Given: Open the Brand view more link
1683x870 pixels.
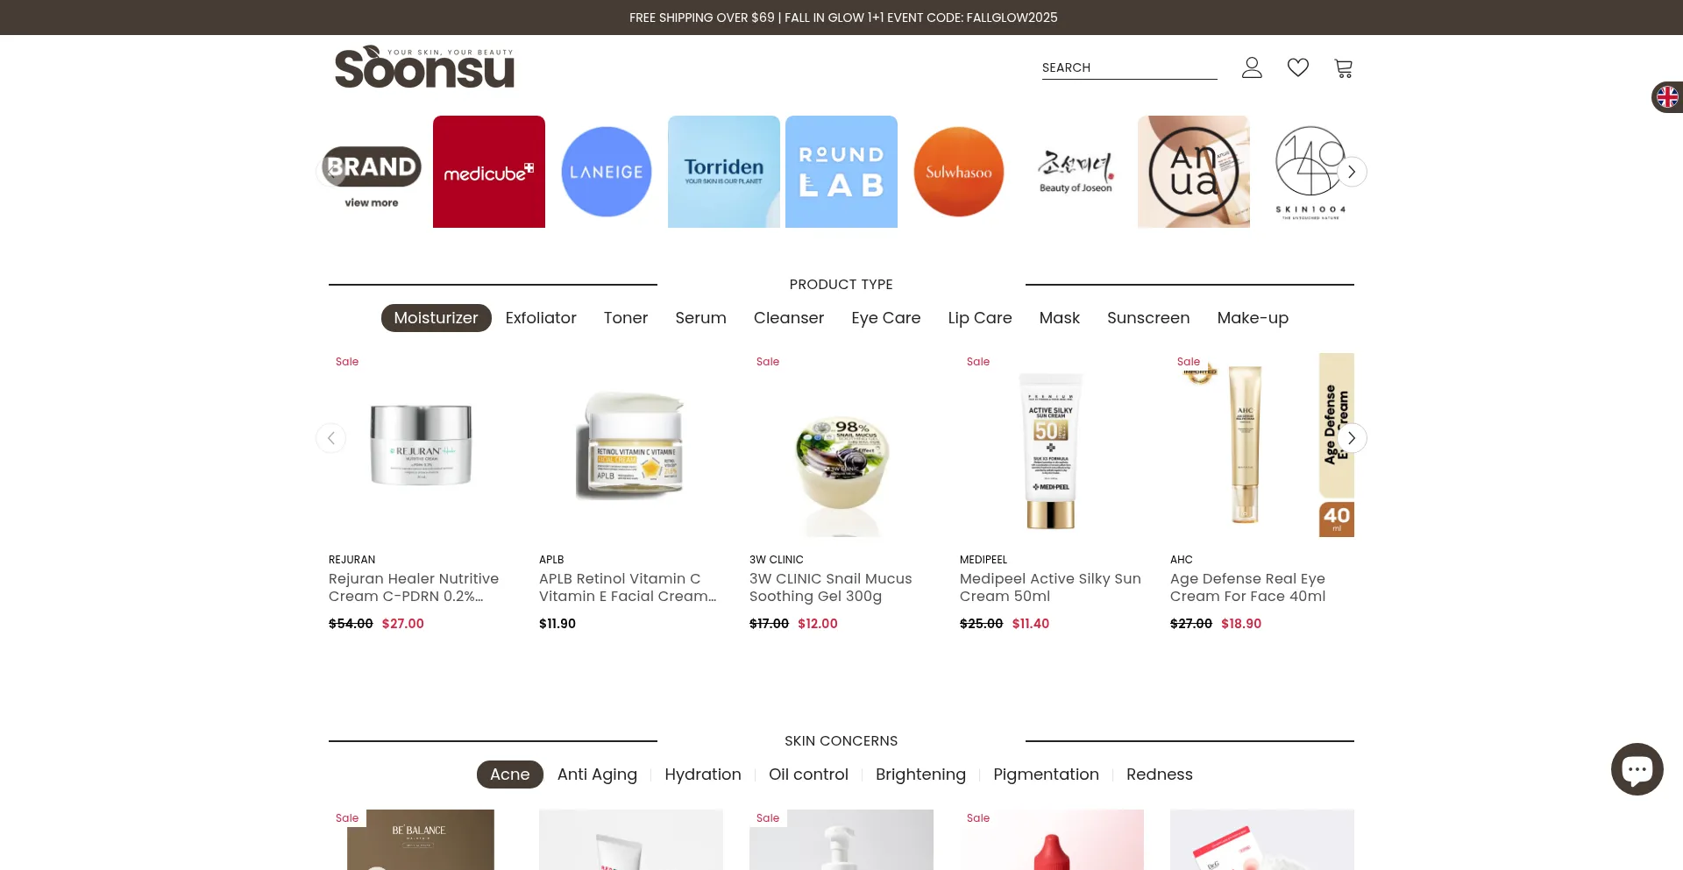Looking at the screenshot, I should 372,202.
